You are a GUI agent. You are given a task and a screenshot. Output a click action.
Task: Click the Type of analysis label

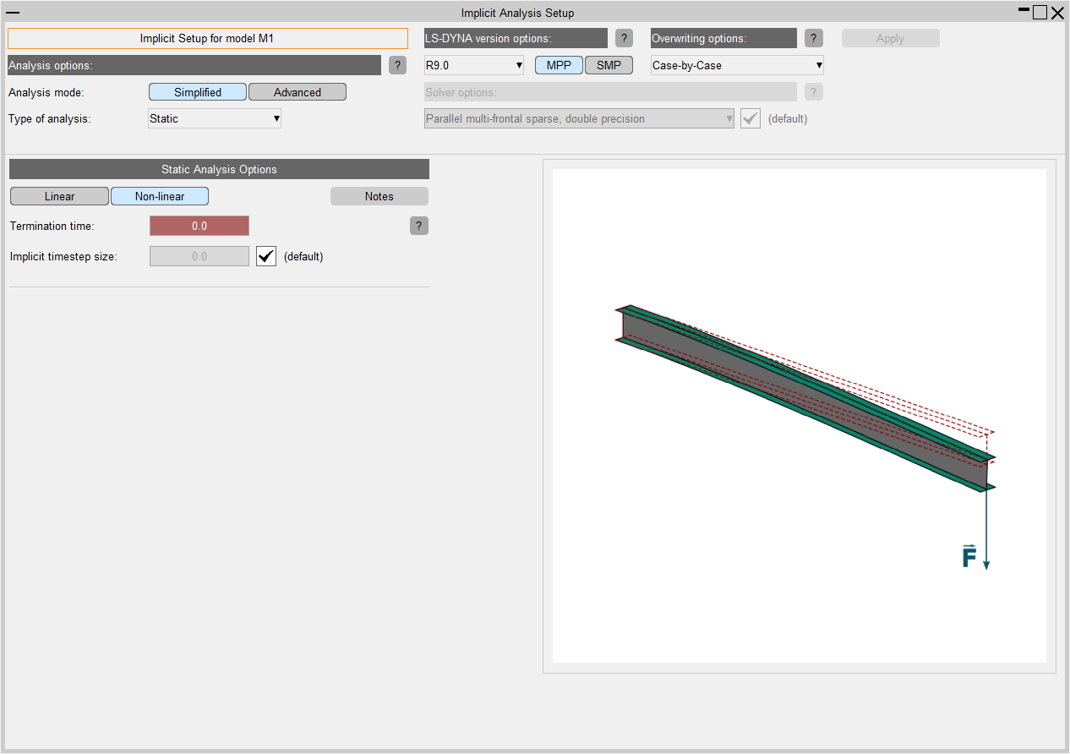[x=50, y=118]
